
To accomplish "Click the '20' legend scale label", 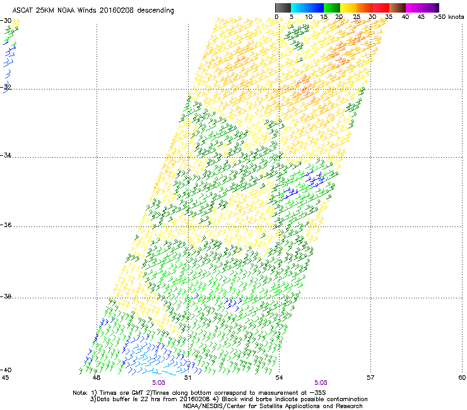I will tap(340, 17).
